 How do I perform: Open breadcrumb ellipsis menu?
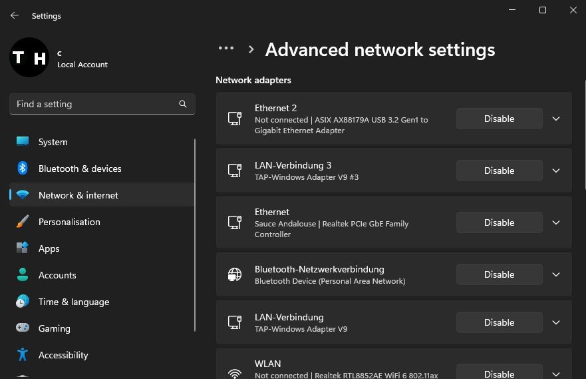coord(226,49)
